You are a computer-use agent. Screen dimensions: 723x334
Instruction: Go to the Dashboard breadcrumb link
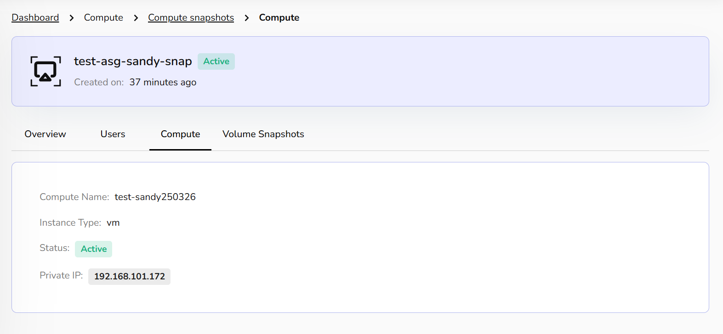[35, 17]
